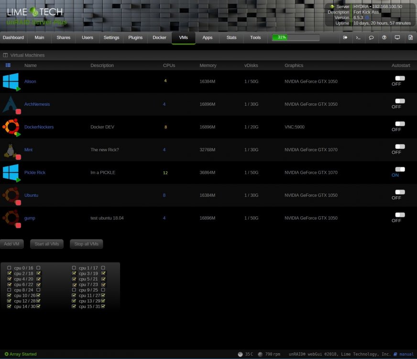Click the Add VM button
417x359 pixels.
click(x=11, y=244)
